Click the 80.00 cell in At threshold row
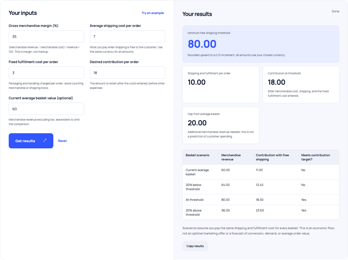This screenshot has width=348, height=260. (x=225, y=200)
